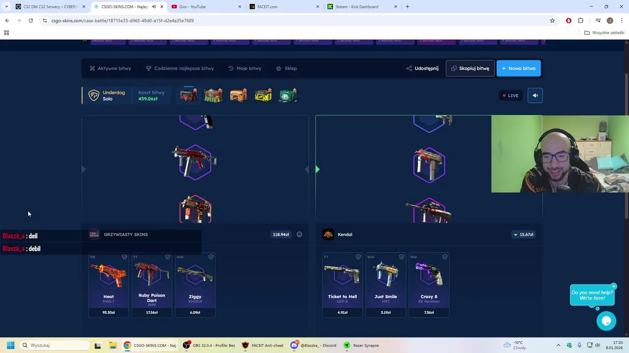The width and height of the screenshot is (629, 353).
Task: Bookmark this page with star icon
Action: coord(552,21)
